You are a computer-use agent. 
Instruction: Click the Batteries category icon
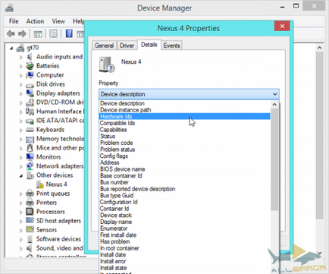(30, 66)
